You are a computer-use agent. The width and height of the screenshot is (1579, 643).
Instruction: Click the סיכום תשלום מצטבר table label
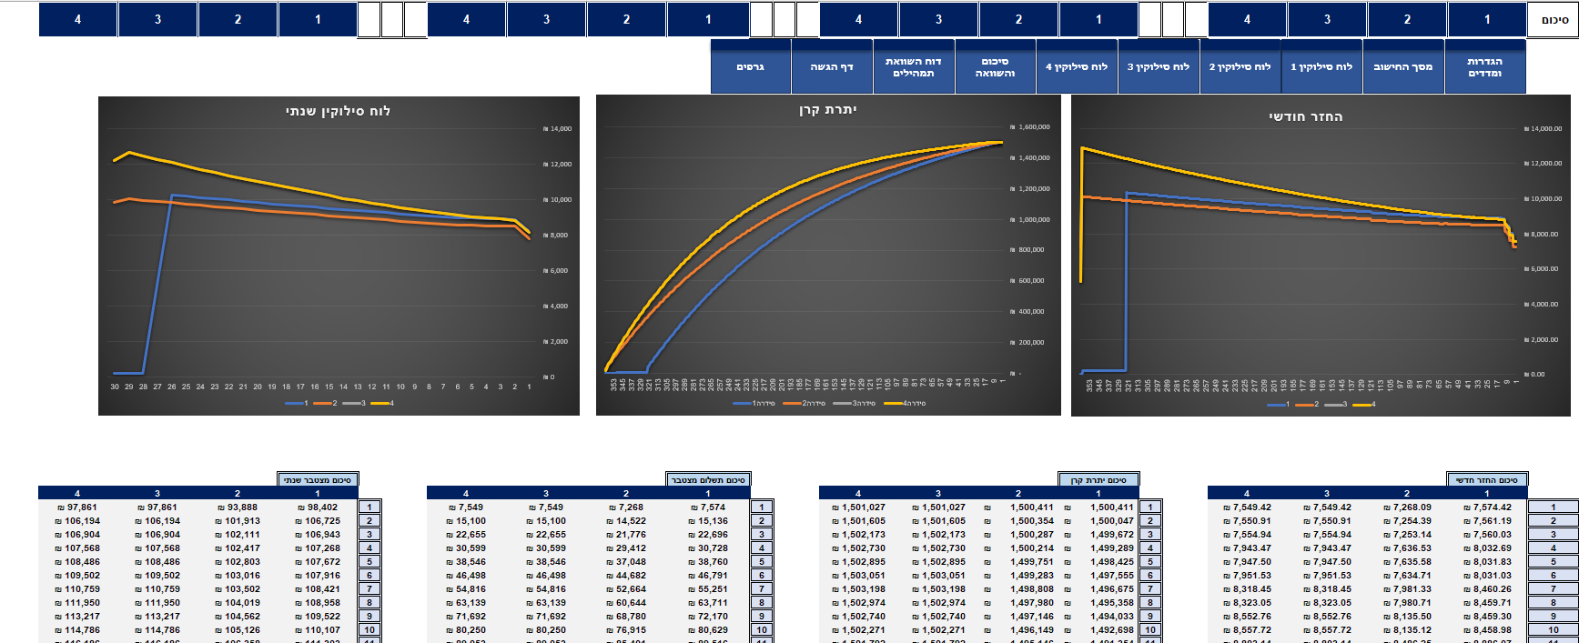[x=708, y=480]
